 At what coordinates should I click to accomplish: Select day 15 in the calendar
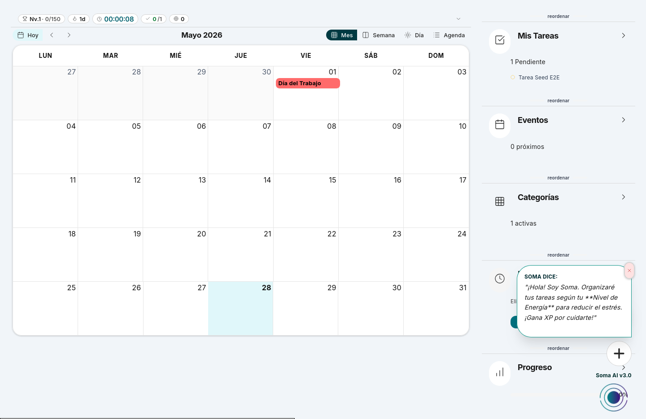[x=306, y=201]
